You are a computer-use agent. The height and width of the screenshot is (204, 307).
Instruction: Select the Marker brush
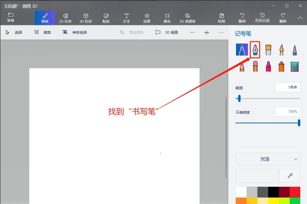pos(242,50)
